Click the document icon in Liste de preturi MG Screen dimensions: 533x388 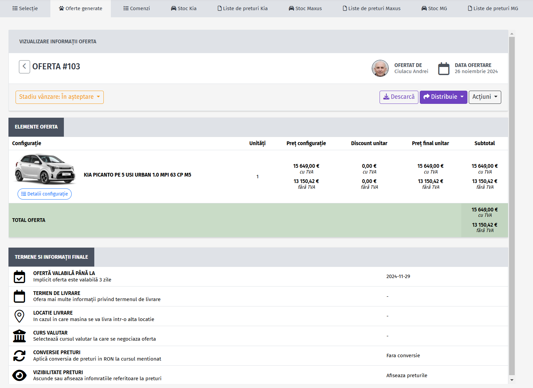point(470,8)
